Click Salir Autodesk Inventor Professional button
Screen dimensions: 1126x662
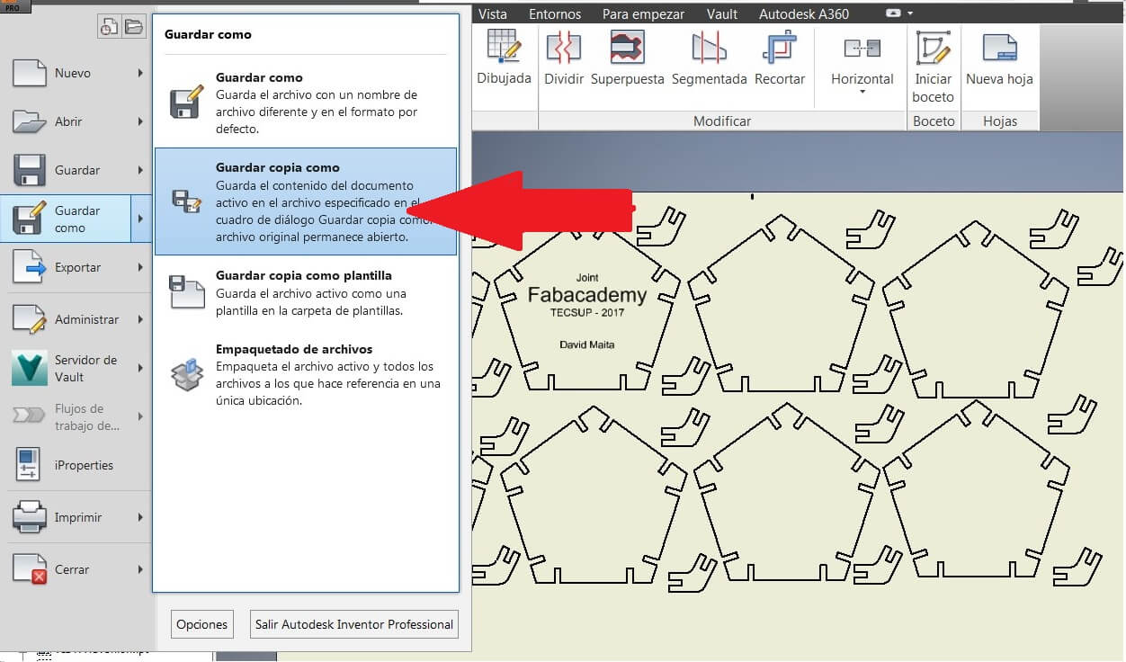(354, 624)
